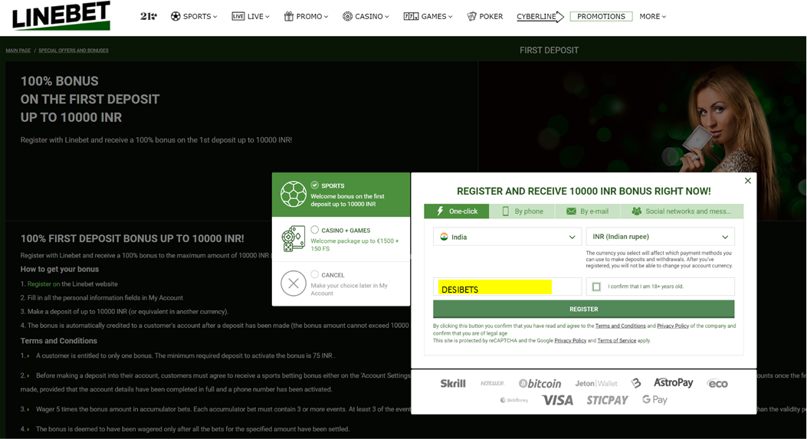Open the Cyberline section
The height and width of the screenshot is (439, 807).
pos(540,16)
